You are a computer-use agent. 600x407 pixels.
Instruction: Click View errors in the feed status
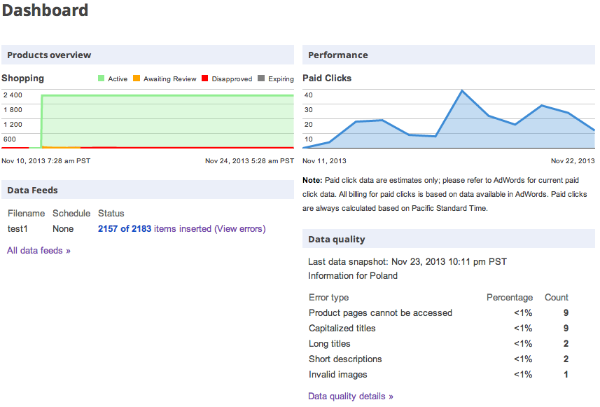pyautogui.click(x=240, y=228)
